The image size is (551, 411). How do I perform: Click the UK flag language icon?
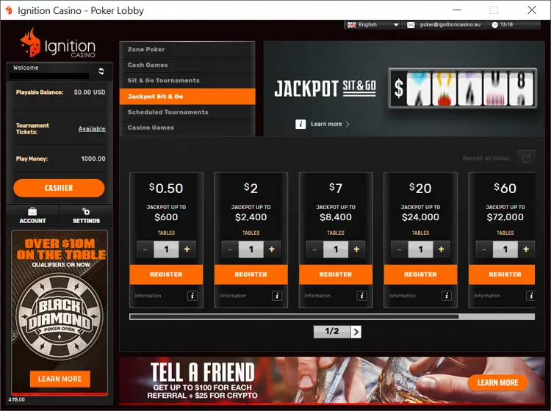point(352,25)
